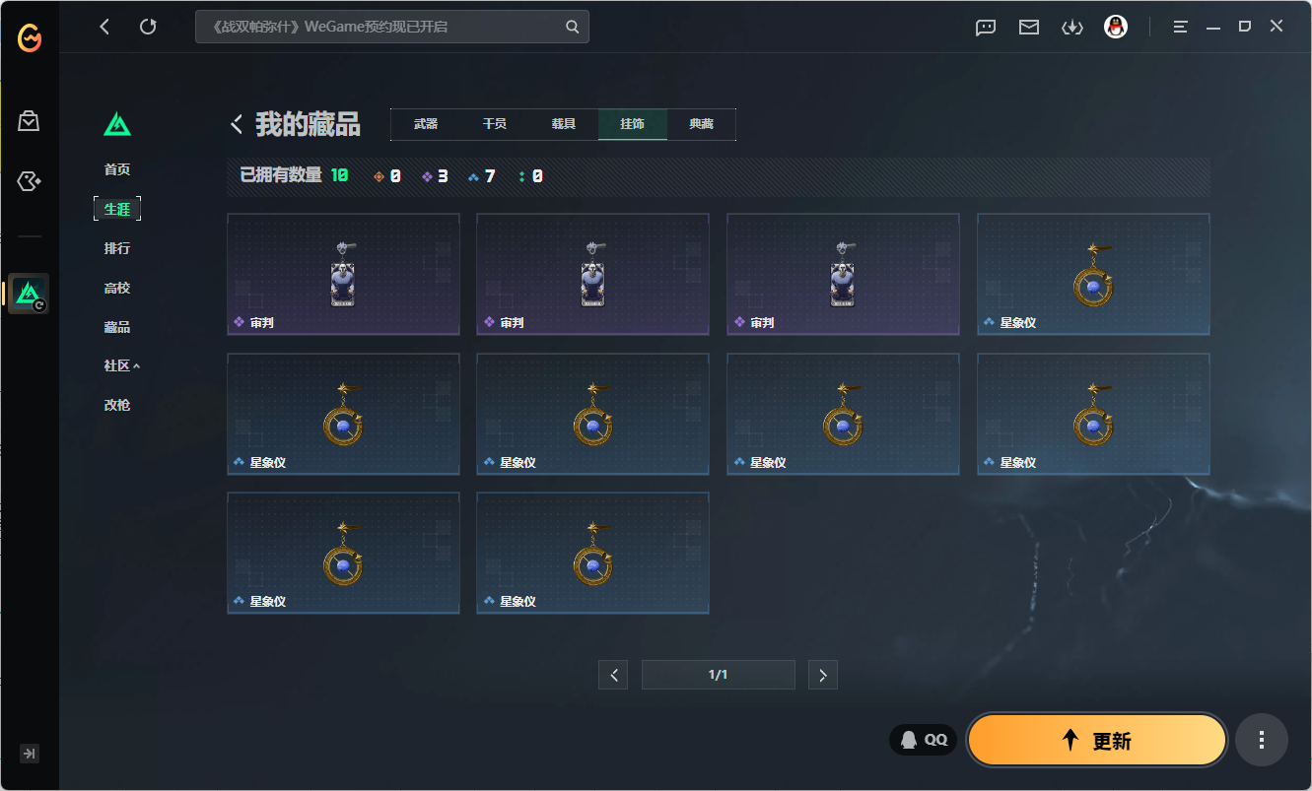Switch to the 典藏 tab

tap(702, 124)
